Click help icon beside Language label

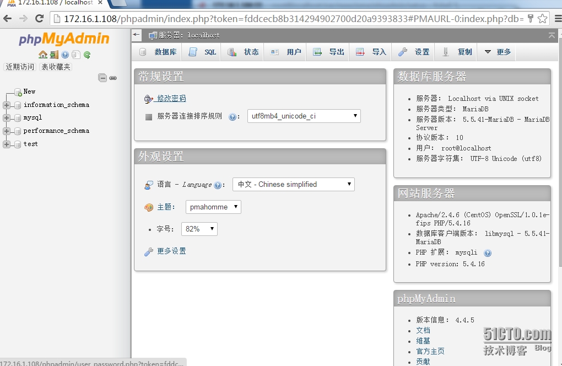point(217,185)
